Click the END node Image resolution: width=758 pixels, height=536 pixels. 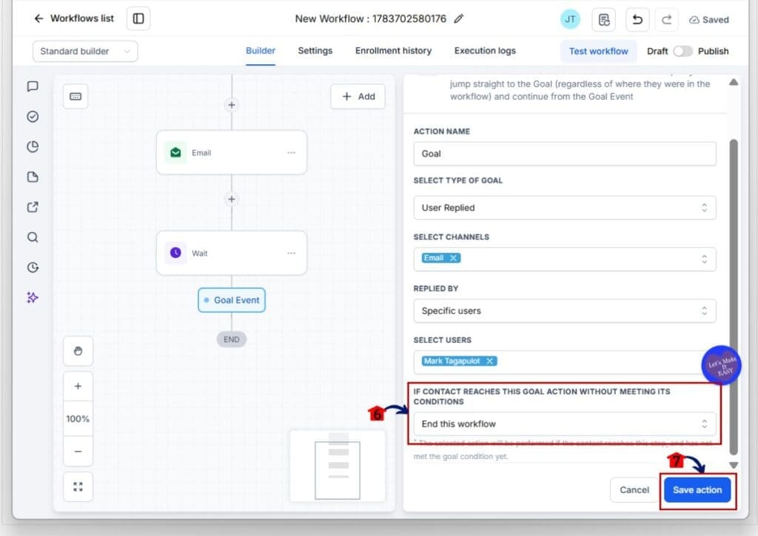pos(232,339)
